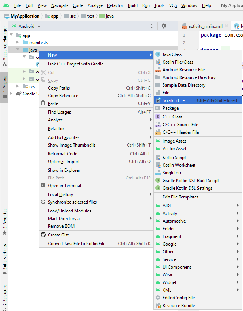Click the Image Asset Android icon

[158, 141]
